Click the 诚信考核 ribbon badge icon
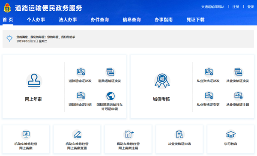This screenshot has height=156, width=257. [x=162, y=81]
